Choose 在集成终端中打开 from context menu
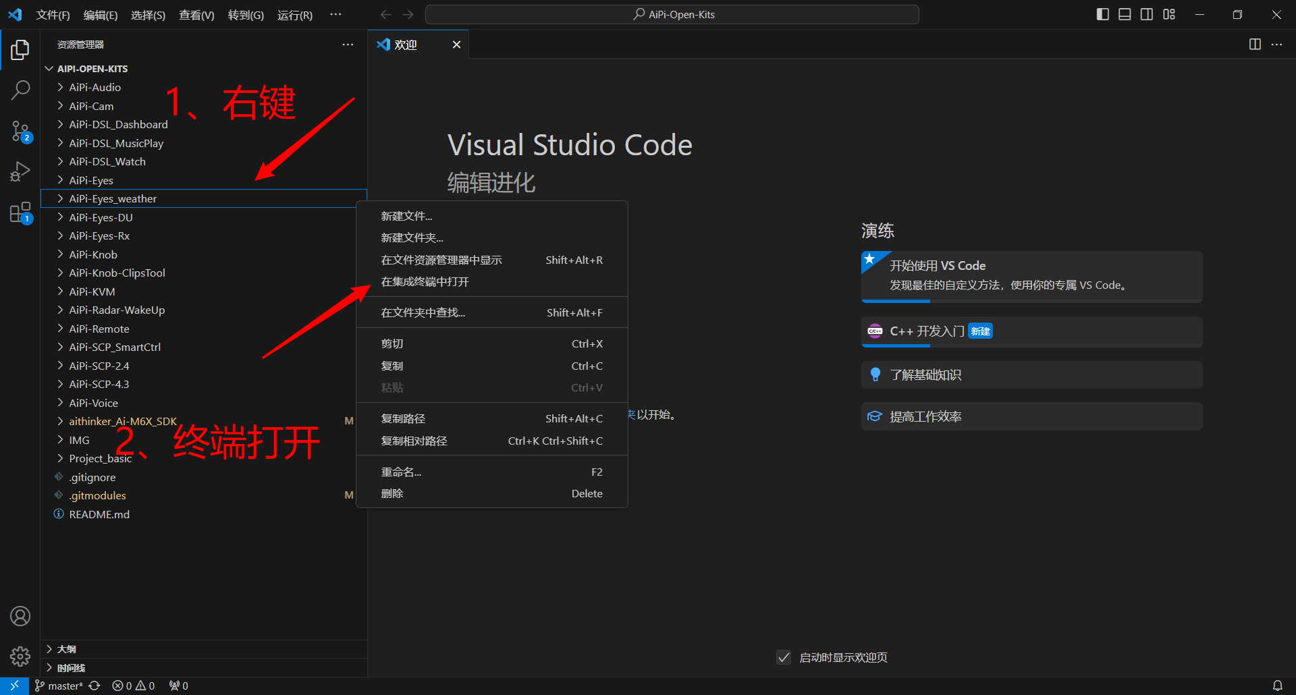The image size is (1296, 695). pyautogui.click(x=492, y=282)
